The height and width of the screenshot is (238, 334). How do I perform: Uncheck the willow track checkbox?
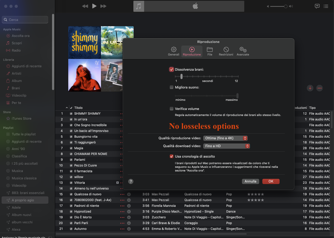point(71,177)
